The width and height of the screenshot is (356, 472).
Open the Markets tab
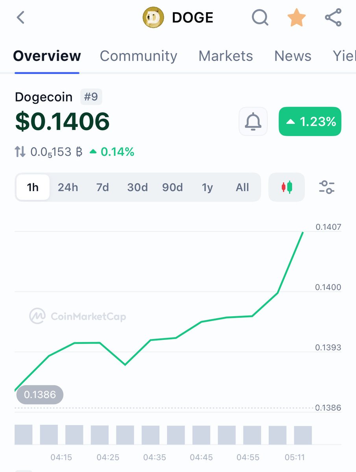226,56
